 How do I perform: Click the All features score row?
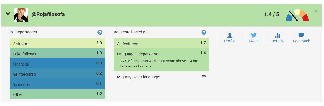click(x=161, y=43)
